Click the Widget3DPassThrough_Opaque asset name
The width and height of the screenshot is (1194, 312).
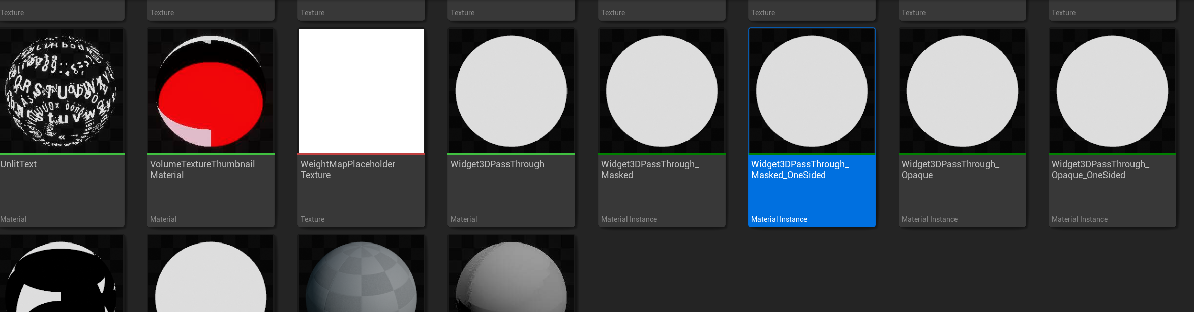pos(950,169)
